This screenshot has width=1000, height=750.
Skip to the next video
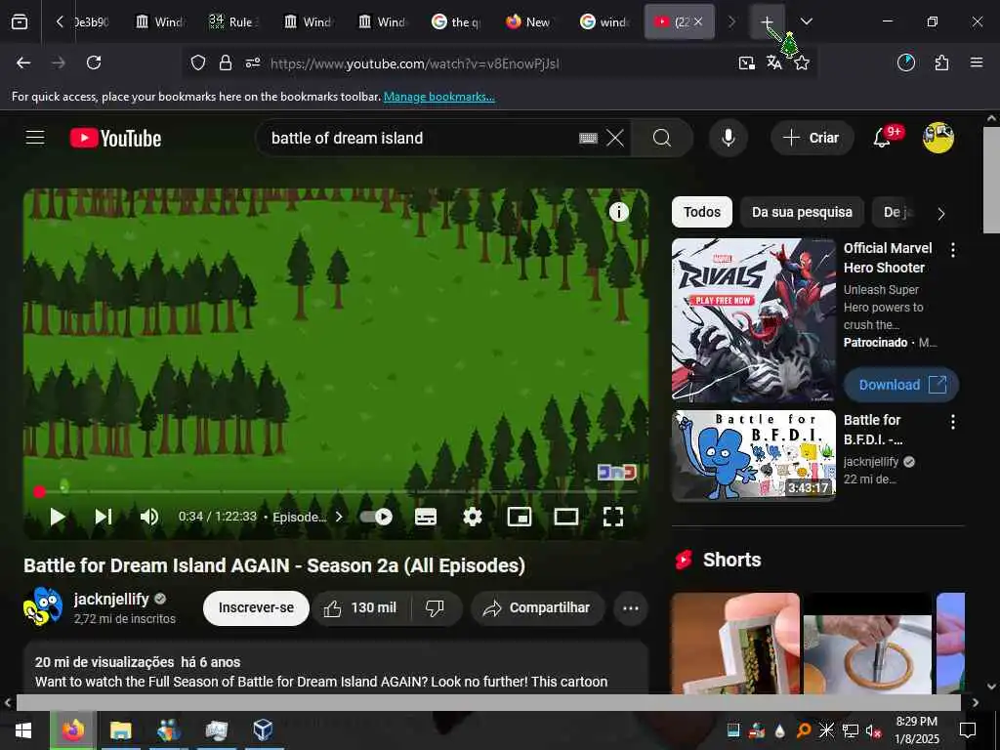click(104, 517)
